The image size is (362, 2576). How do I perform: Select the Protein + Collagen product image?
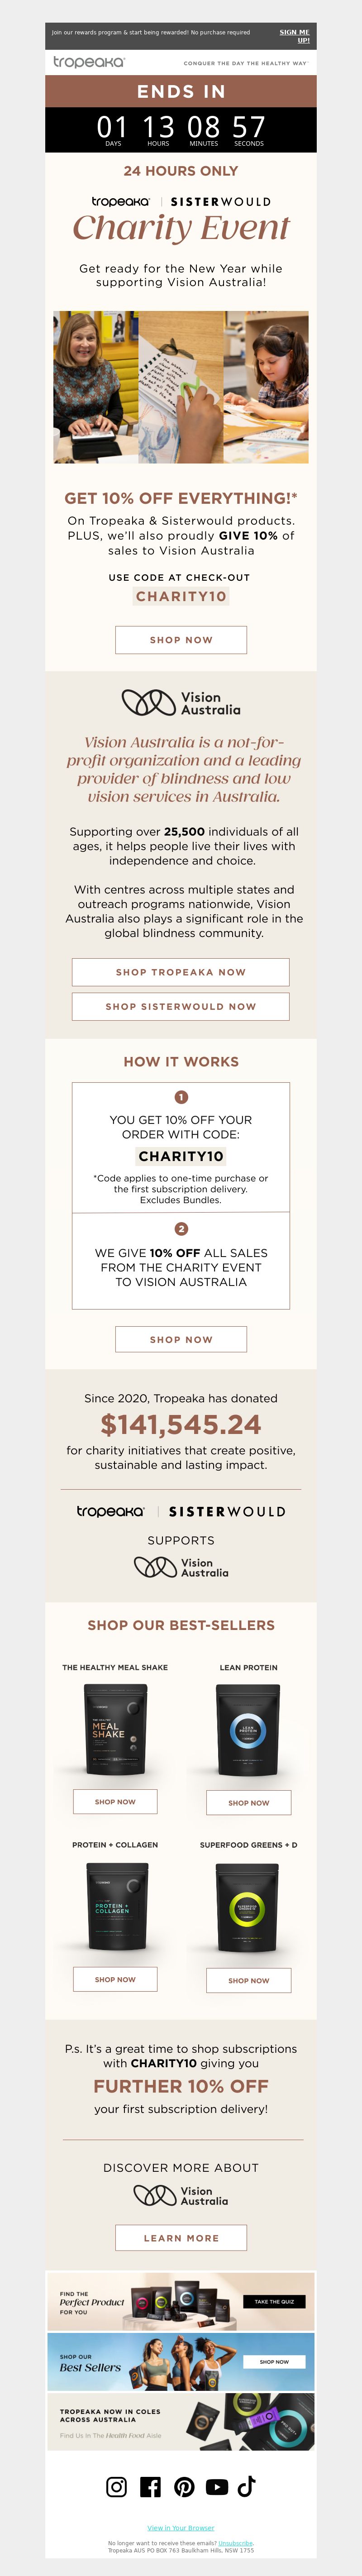coord(115,1906)
